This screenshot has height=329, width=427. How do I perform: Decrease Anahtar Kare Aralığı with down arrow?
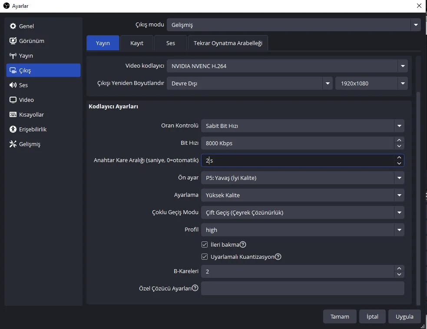tap(399, 163)
